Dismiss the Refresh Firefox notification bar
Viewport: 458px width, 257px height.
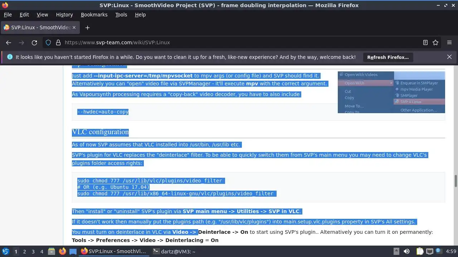pos(449,57)
